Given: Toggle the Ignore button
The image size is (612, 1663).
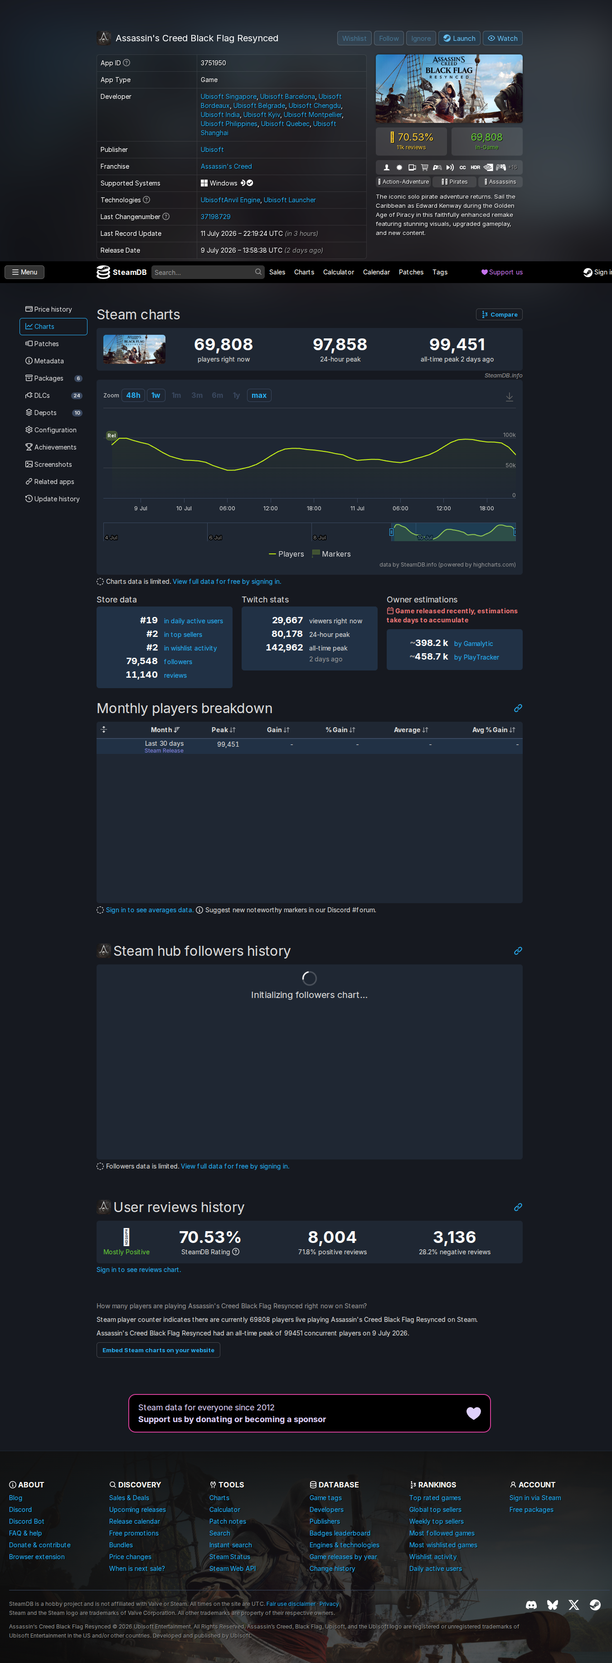Looking at the screenshot, I should pos(421,38).
